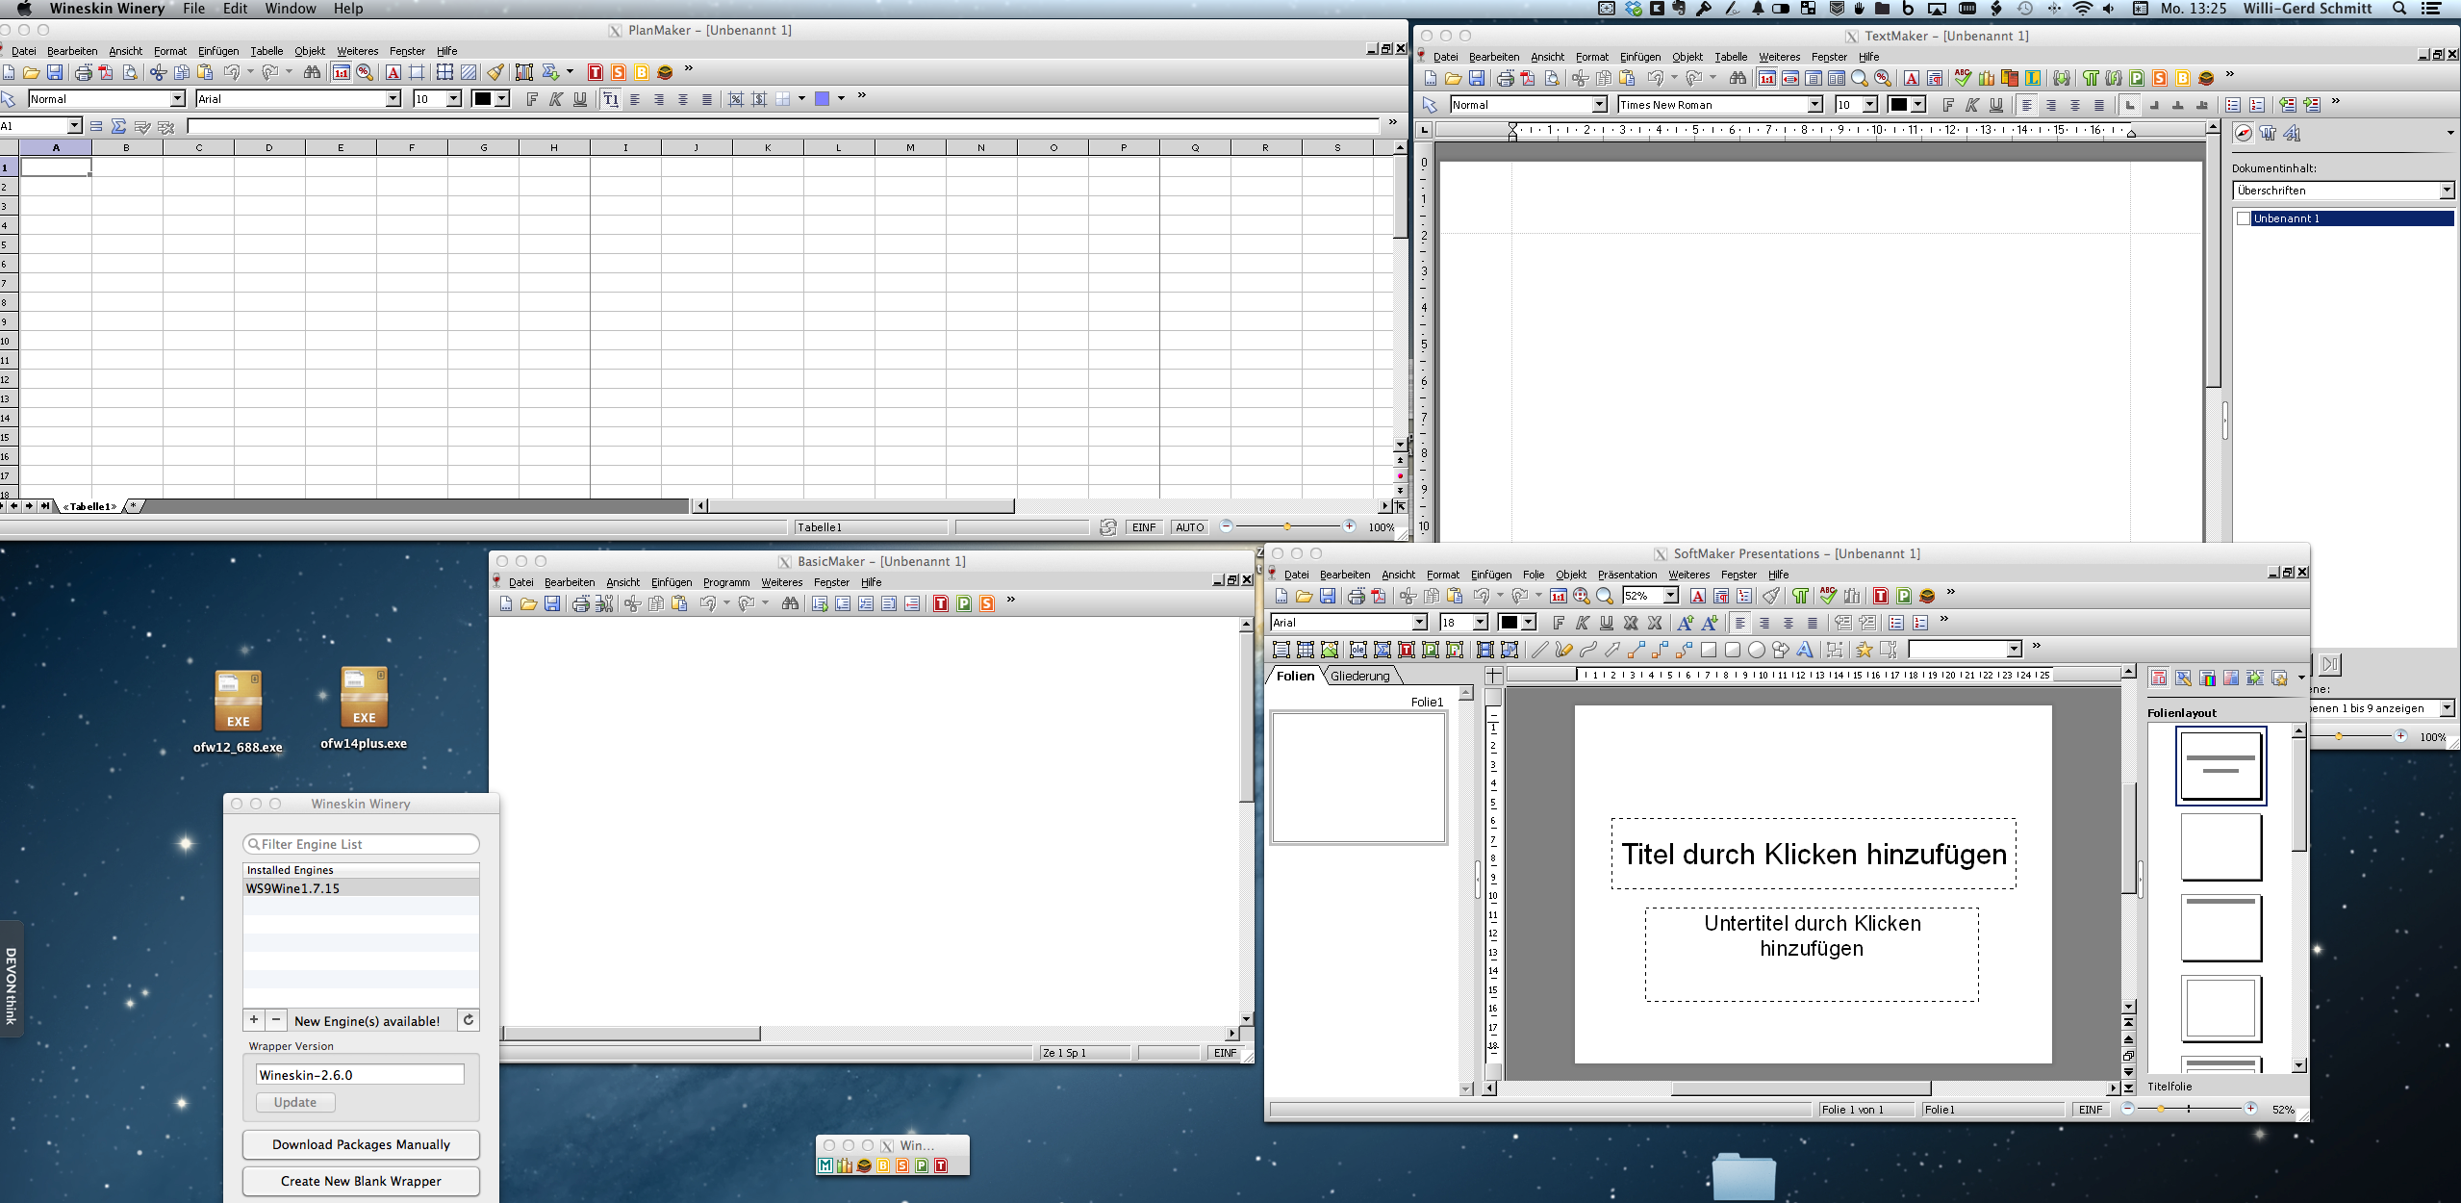
Task: Click the star animation icon in Presentations toolbar
Action: click(x=1864, y=650)
